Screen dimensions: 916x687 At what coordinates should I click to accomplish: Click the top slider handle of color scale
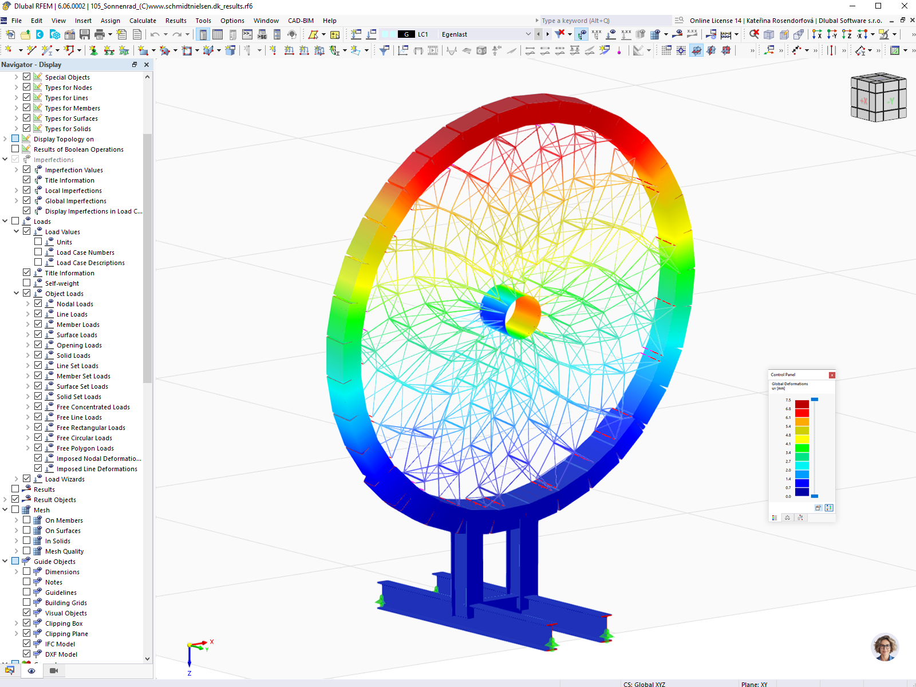[815, 400]
